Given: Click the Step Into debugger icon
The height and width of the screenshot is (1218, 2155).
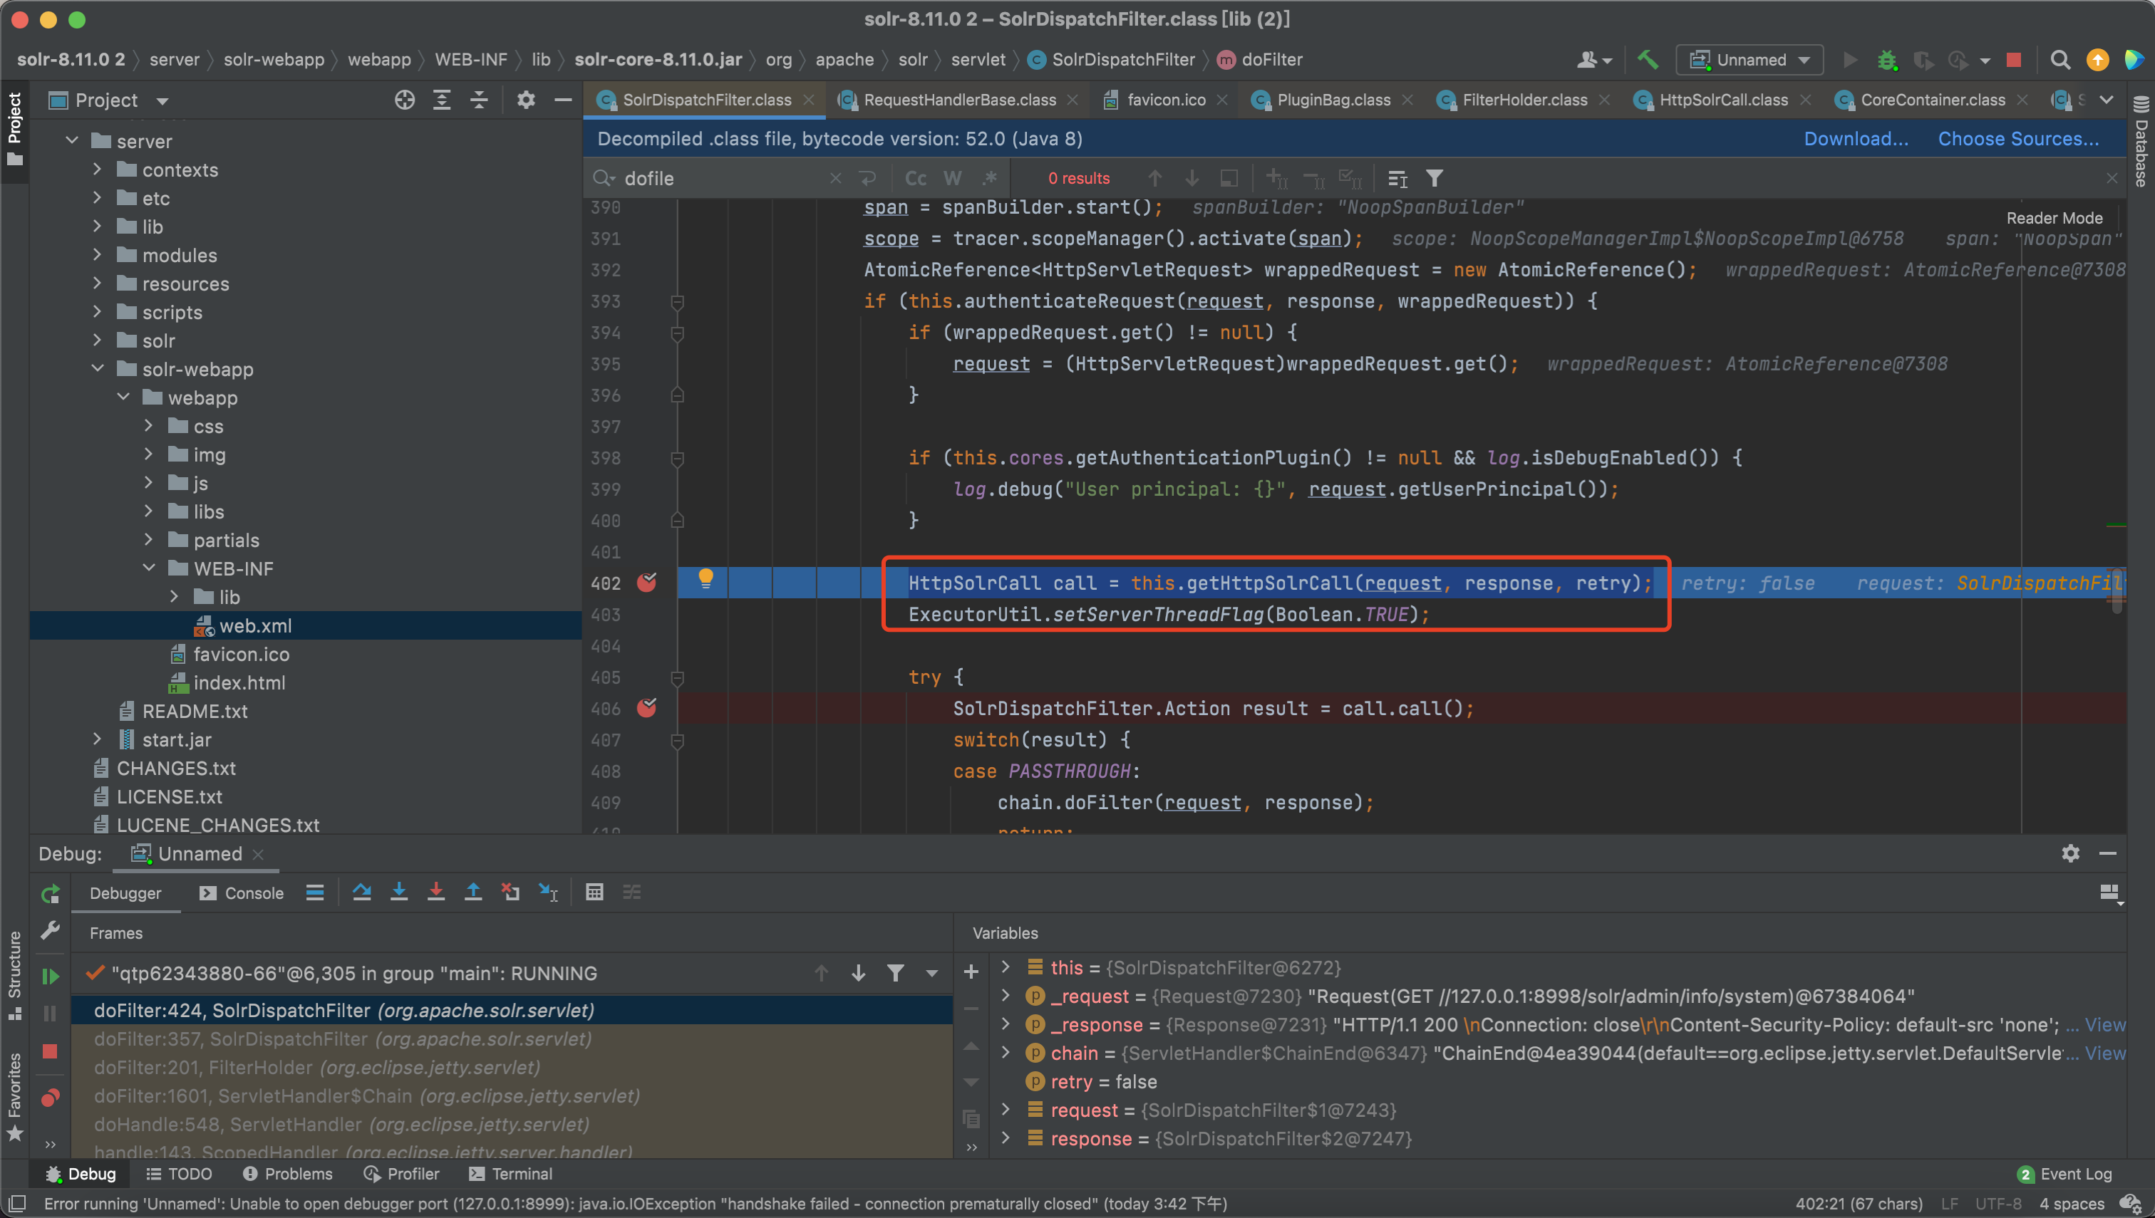Looking at the screenshot, I should click(399, 892).
